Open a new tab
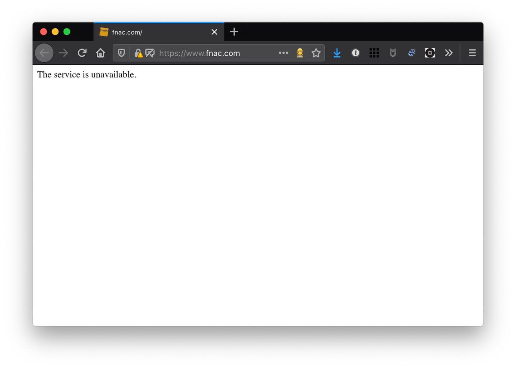516x369 pixels. point(234,32)
